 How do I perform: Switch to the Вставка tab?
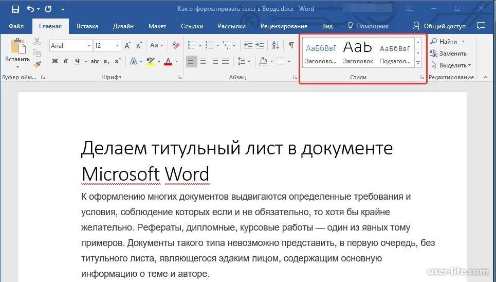[x=87, y=26]
